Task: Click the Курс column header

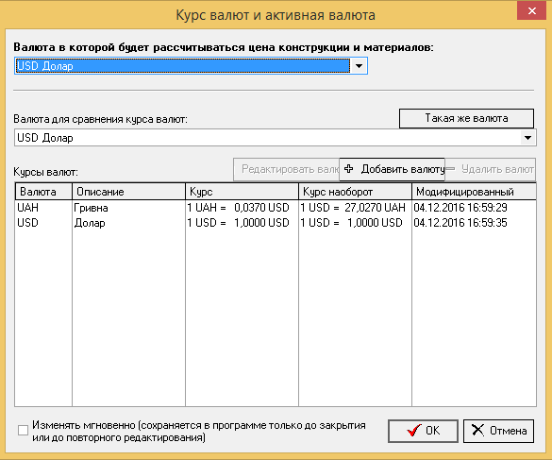Action: 242,192
